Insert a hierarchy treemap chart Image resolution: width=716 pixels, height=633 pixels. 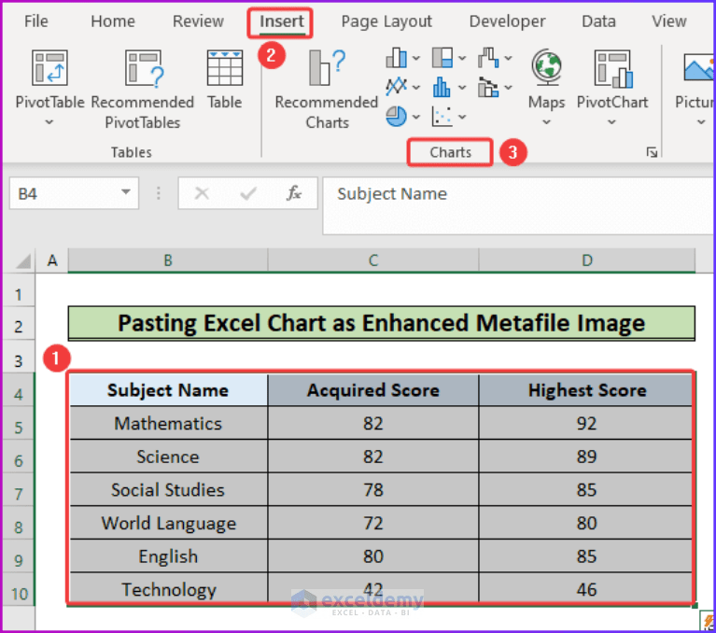pos(442,58)
